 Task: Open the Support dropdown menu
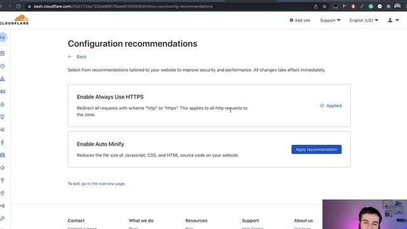click(330, 20)
